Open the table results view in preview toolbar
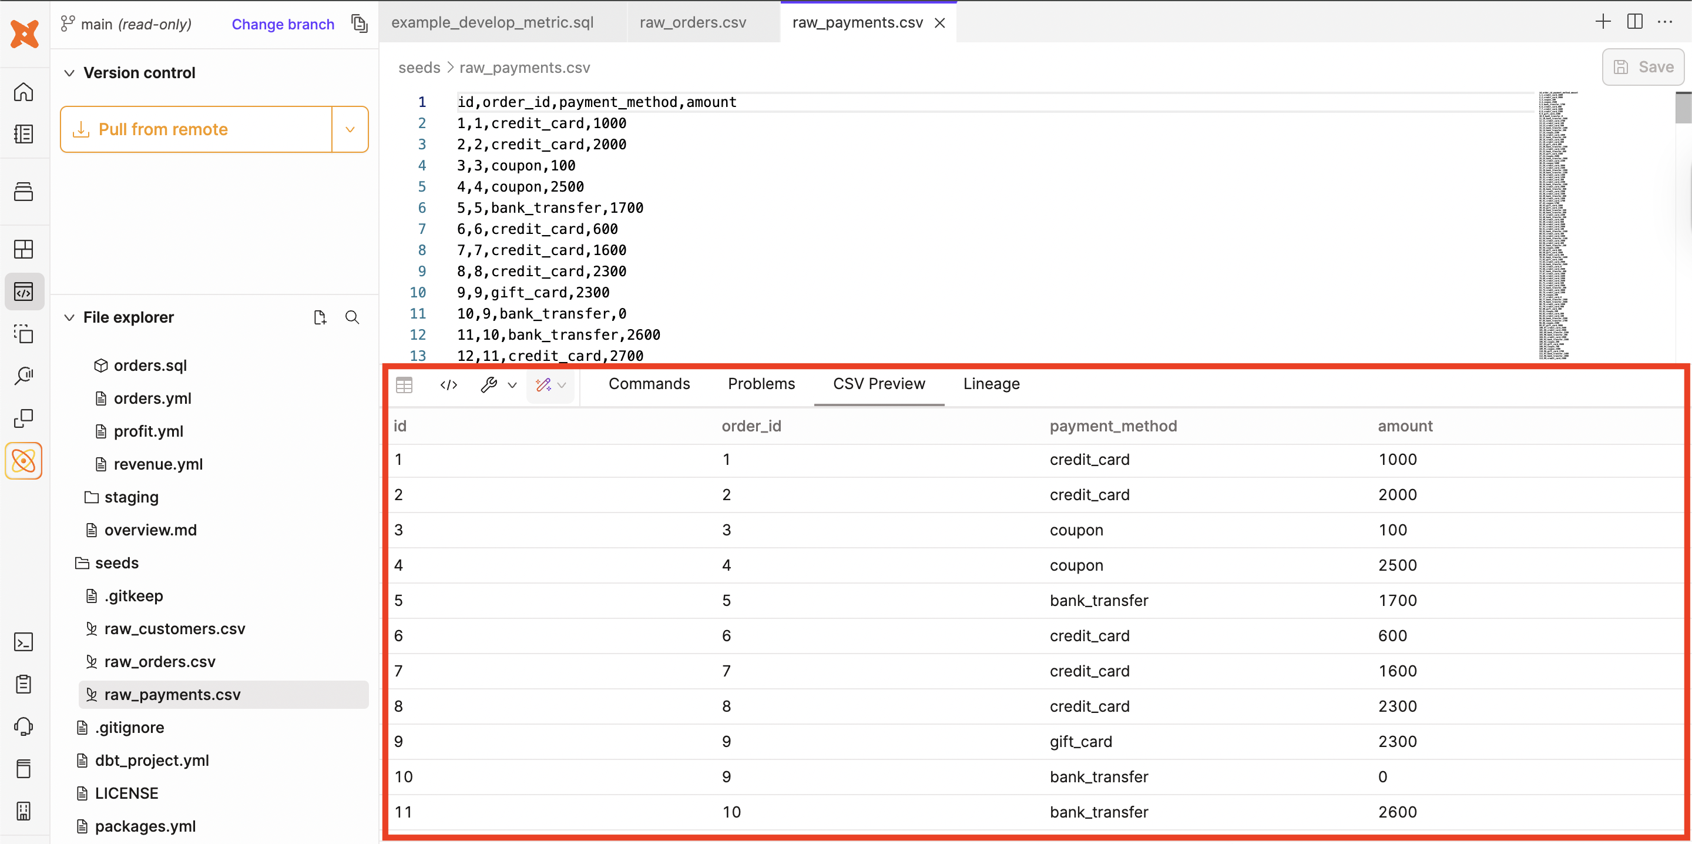This screenshot has width=1692, height=844. (404, 385)
